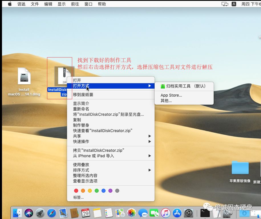Open the 窗口 menu

[x=88, y=4]
